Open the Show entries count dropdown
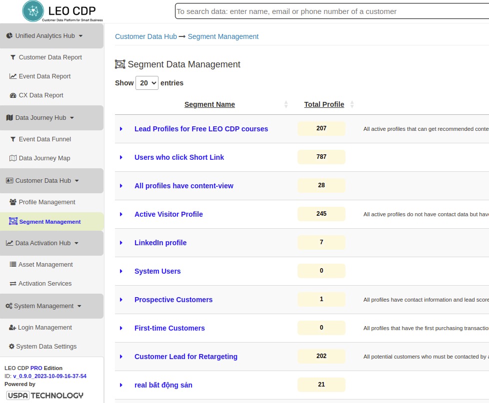Image resolution: width=489 pixels, height=403 pixels. (x=147, y=83)
